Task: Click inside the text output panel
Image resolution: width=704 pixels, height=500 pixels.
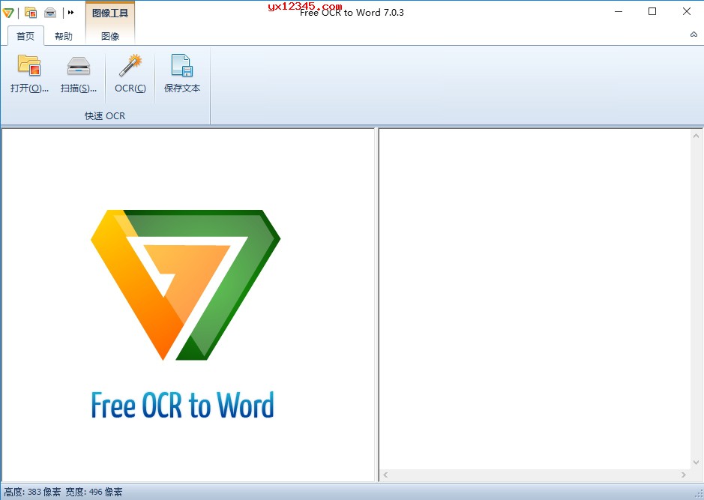Action: [532, 300]
